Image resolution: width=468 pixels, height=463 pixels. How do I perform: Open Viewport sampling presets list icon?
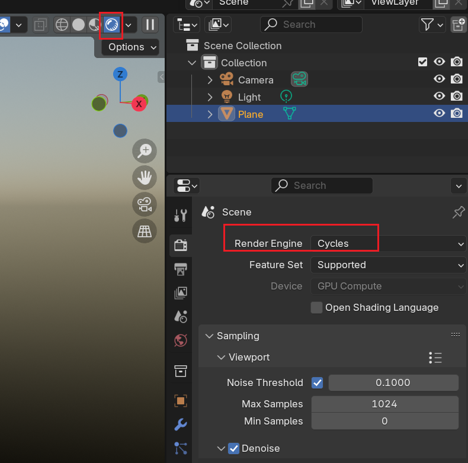point(435,358)
